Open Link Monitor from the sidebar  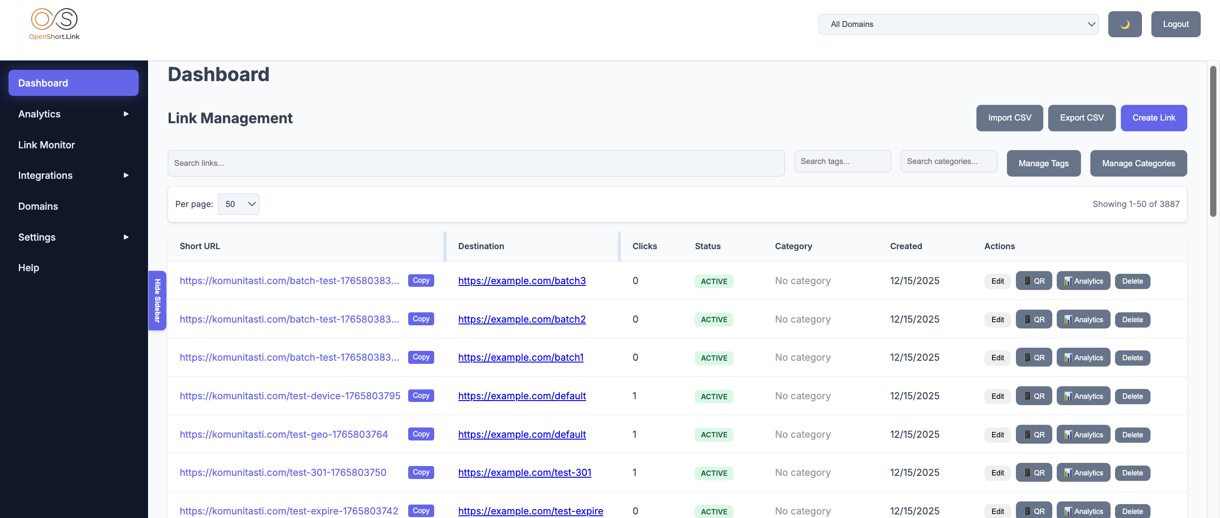[x=46, y=145]
